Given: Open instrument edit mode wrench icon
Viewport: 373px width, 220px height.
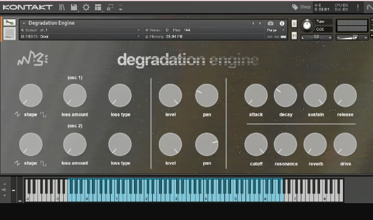Looking at the screenshot, I should click(x=9, y=23).
